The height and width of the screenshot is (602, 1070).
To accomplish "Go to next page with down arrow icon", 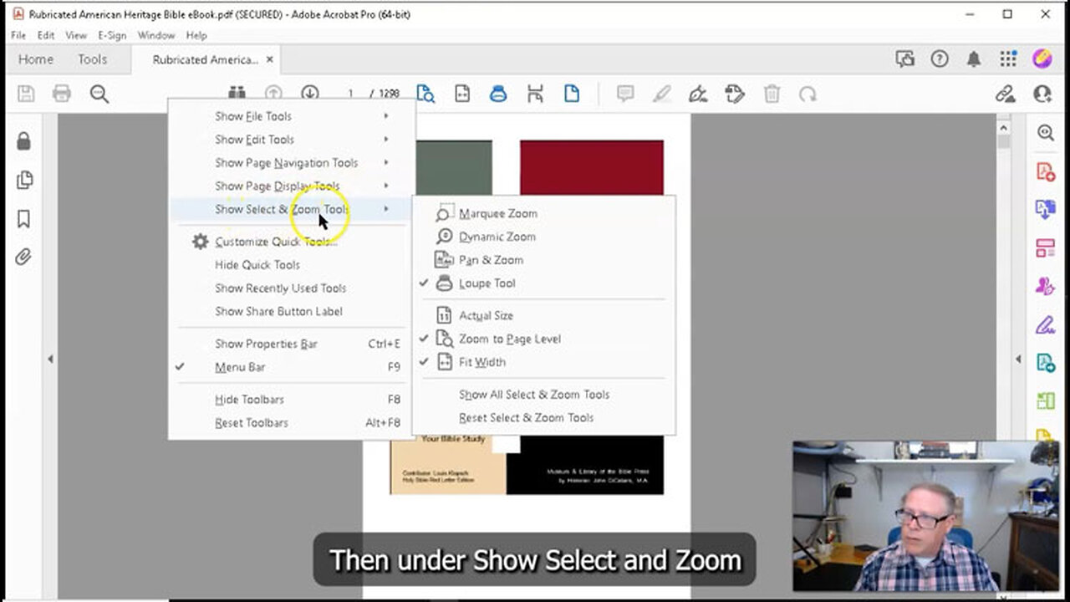I will pyautogui.click(x=310, y=94).
